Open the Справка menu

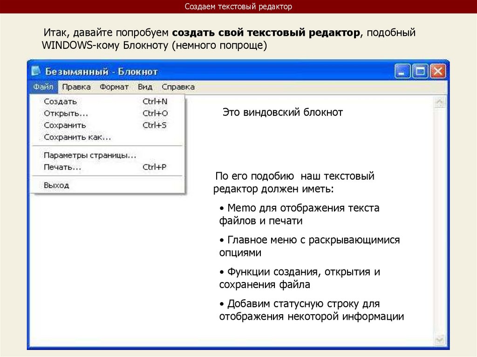coord(178,87)
